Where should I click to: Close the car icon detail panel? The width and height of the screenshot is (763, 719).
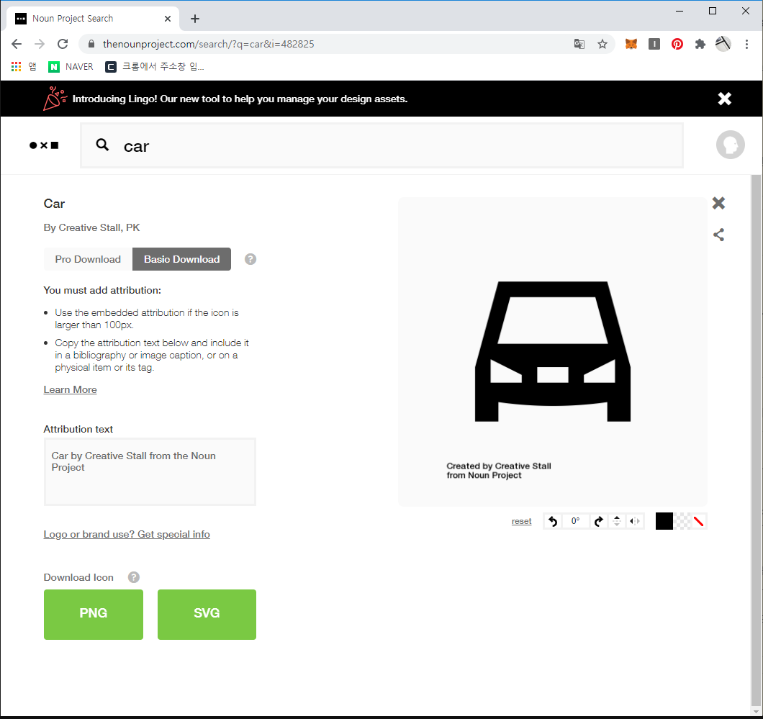[718, 203]
